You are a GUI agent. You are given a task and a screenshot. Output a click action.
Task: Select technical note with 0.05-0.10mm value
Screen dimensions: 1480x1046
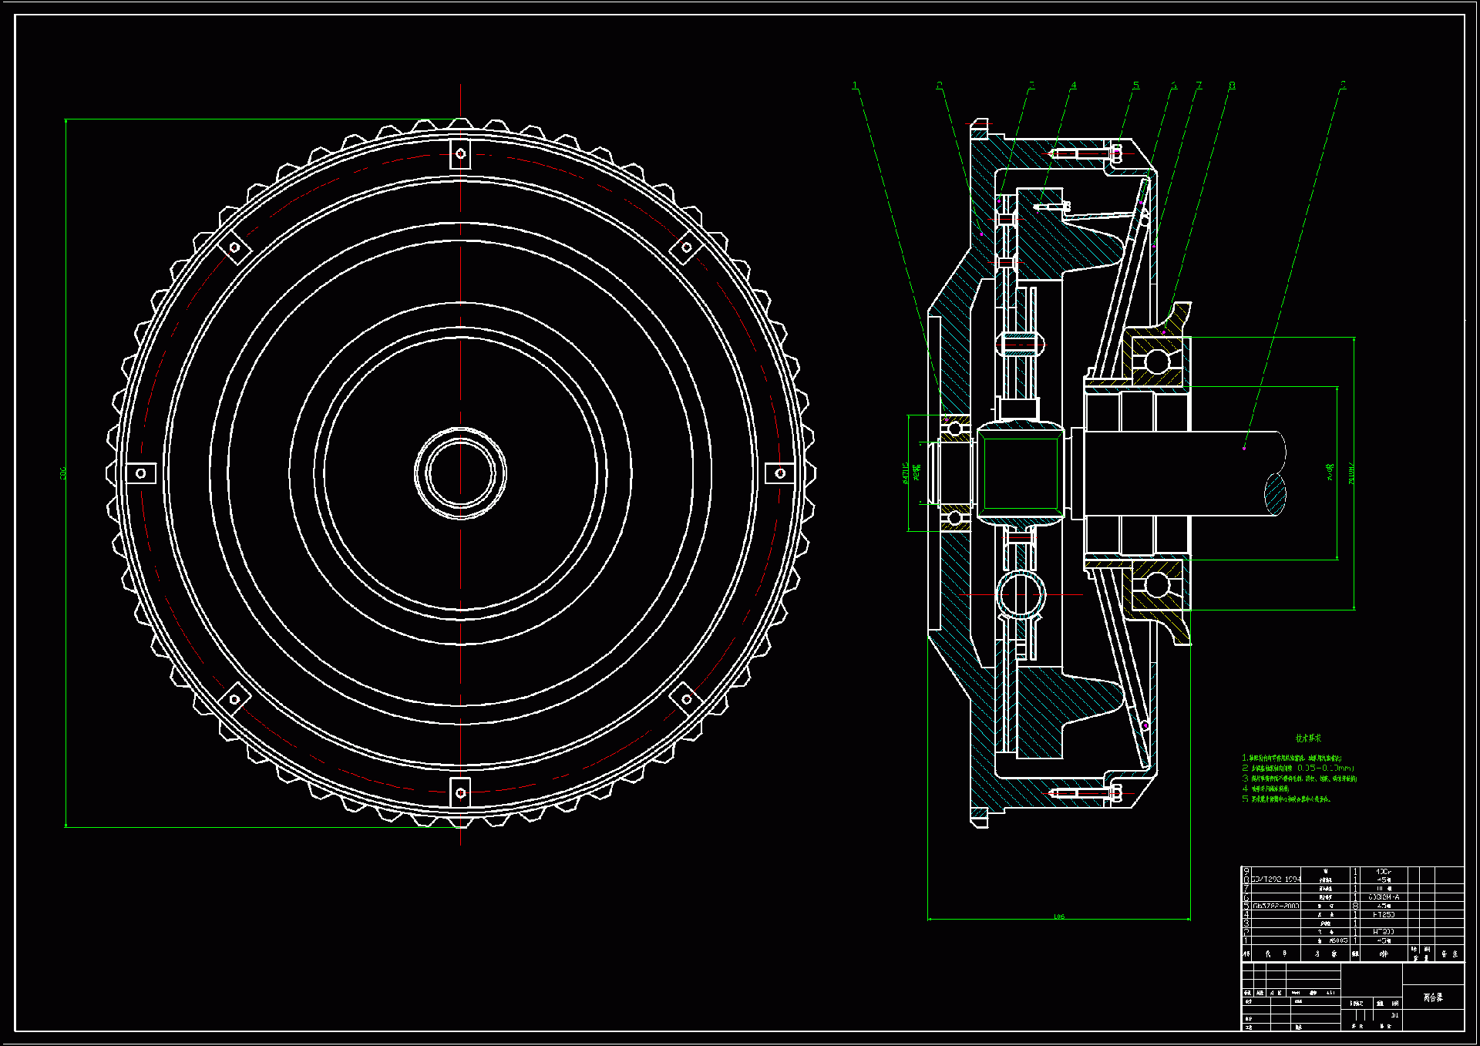1298,769
